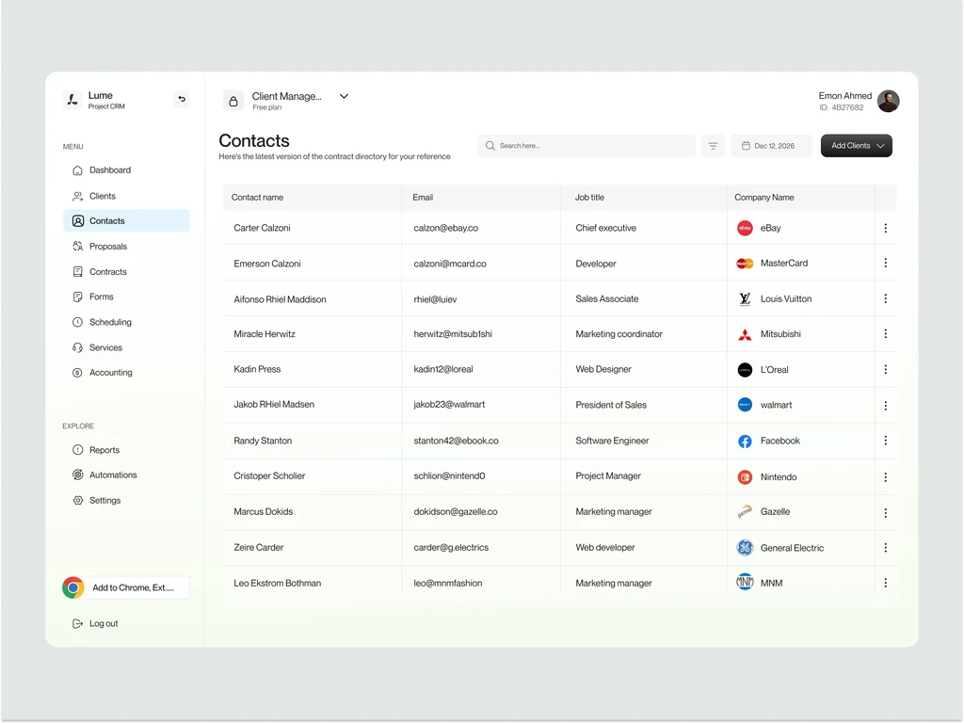Click job title Marketing coordinator
This screenshot has width=964, height=723.
tap(619, 334)
